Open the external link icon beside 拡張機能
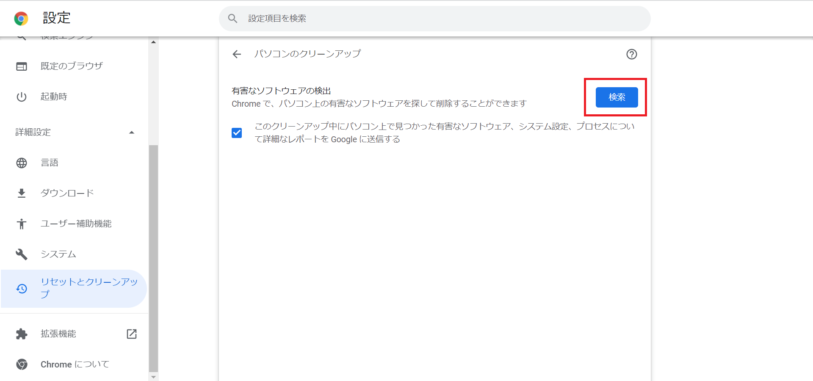 (132, 334)
